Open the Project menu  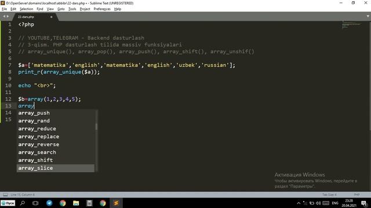[x=85, y=9]
